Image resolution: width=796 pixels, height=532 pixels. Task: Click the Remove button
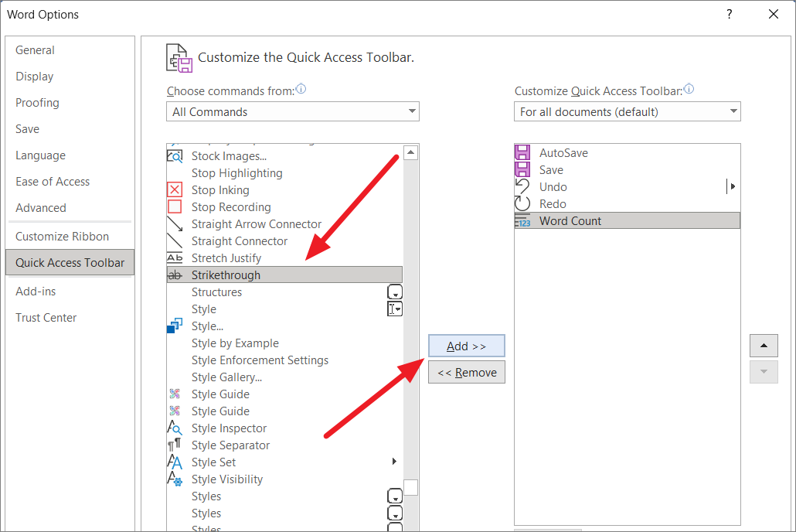[466, 372]
